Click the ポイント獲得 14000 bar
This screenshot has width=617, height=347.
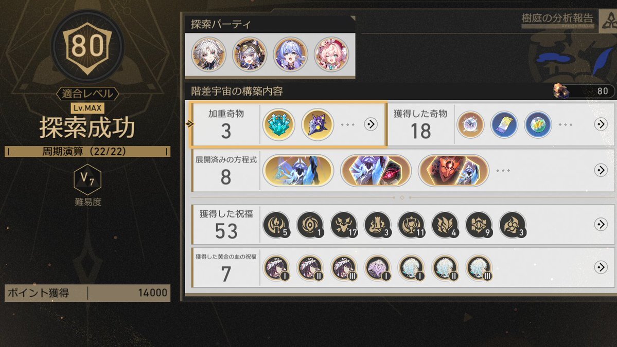click(x=87, y=293)
